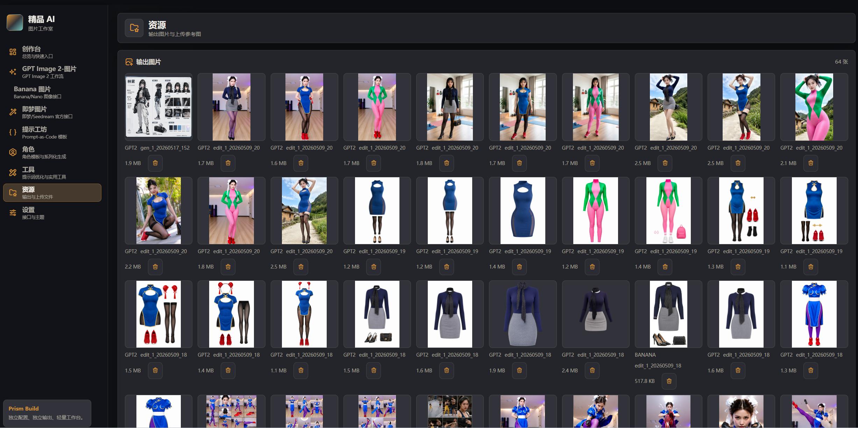Click the 2.4 MB file size

pos(570,370)
